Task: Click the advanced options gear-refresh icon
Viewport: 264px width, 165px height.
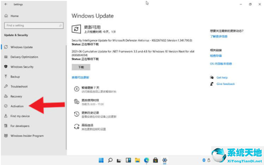Action: pos(76,126)
